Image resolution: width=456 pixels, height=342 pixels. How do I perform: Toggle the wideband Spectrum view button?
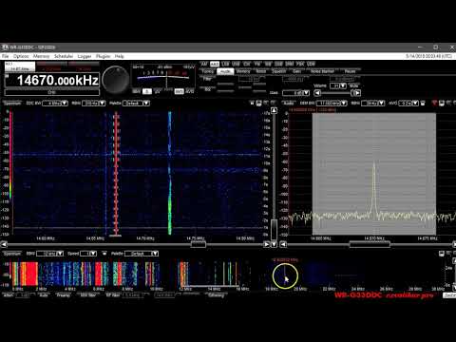[x=12, y=254]
